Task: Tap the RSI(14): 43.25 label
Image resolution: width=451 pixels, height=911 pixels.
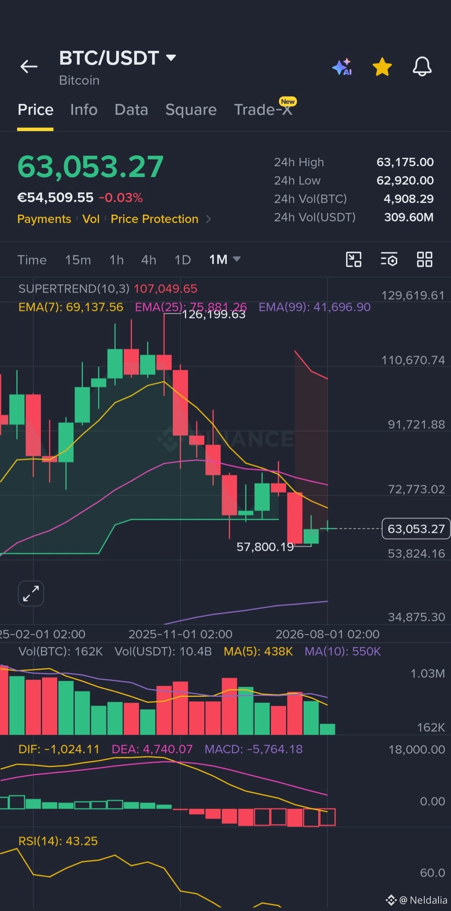Action: coord(58,841)
